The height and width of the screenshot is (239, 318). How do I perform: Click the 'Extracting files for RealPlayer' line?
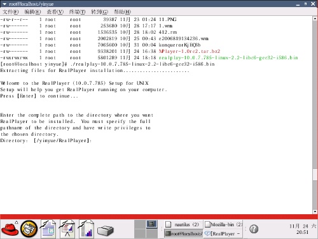coord(95,71)
